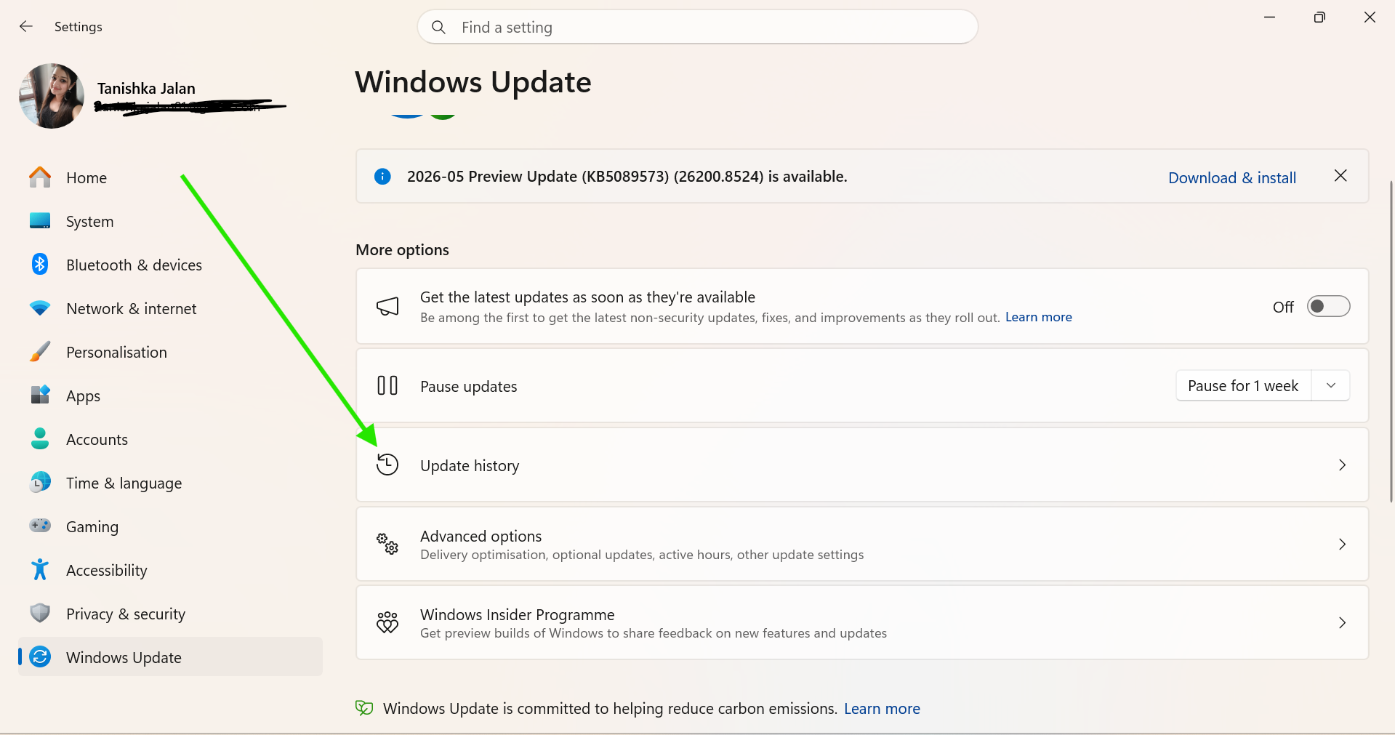Open the Pause duration dropdown arrow

click(x=1331, y=385)
